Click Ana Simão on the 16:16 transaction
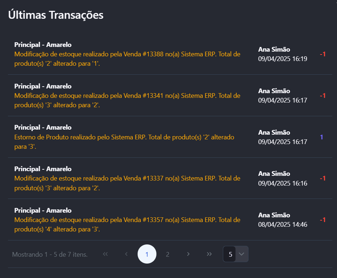The image size is (337, 278). coord(274,174)
